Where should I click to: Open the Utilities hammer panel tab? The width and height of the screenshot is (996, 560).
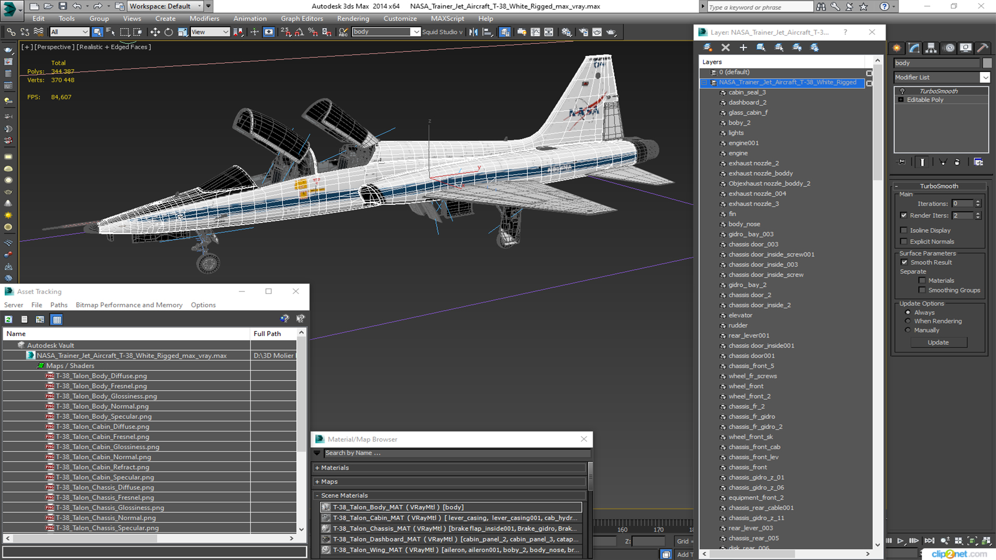[x=983, y=48]
